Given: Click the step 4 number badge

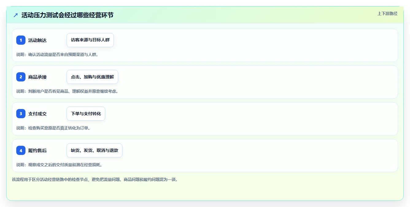Looking at the screenshot, I should 21,150.
